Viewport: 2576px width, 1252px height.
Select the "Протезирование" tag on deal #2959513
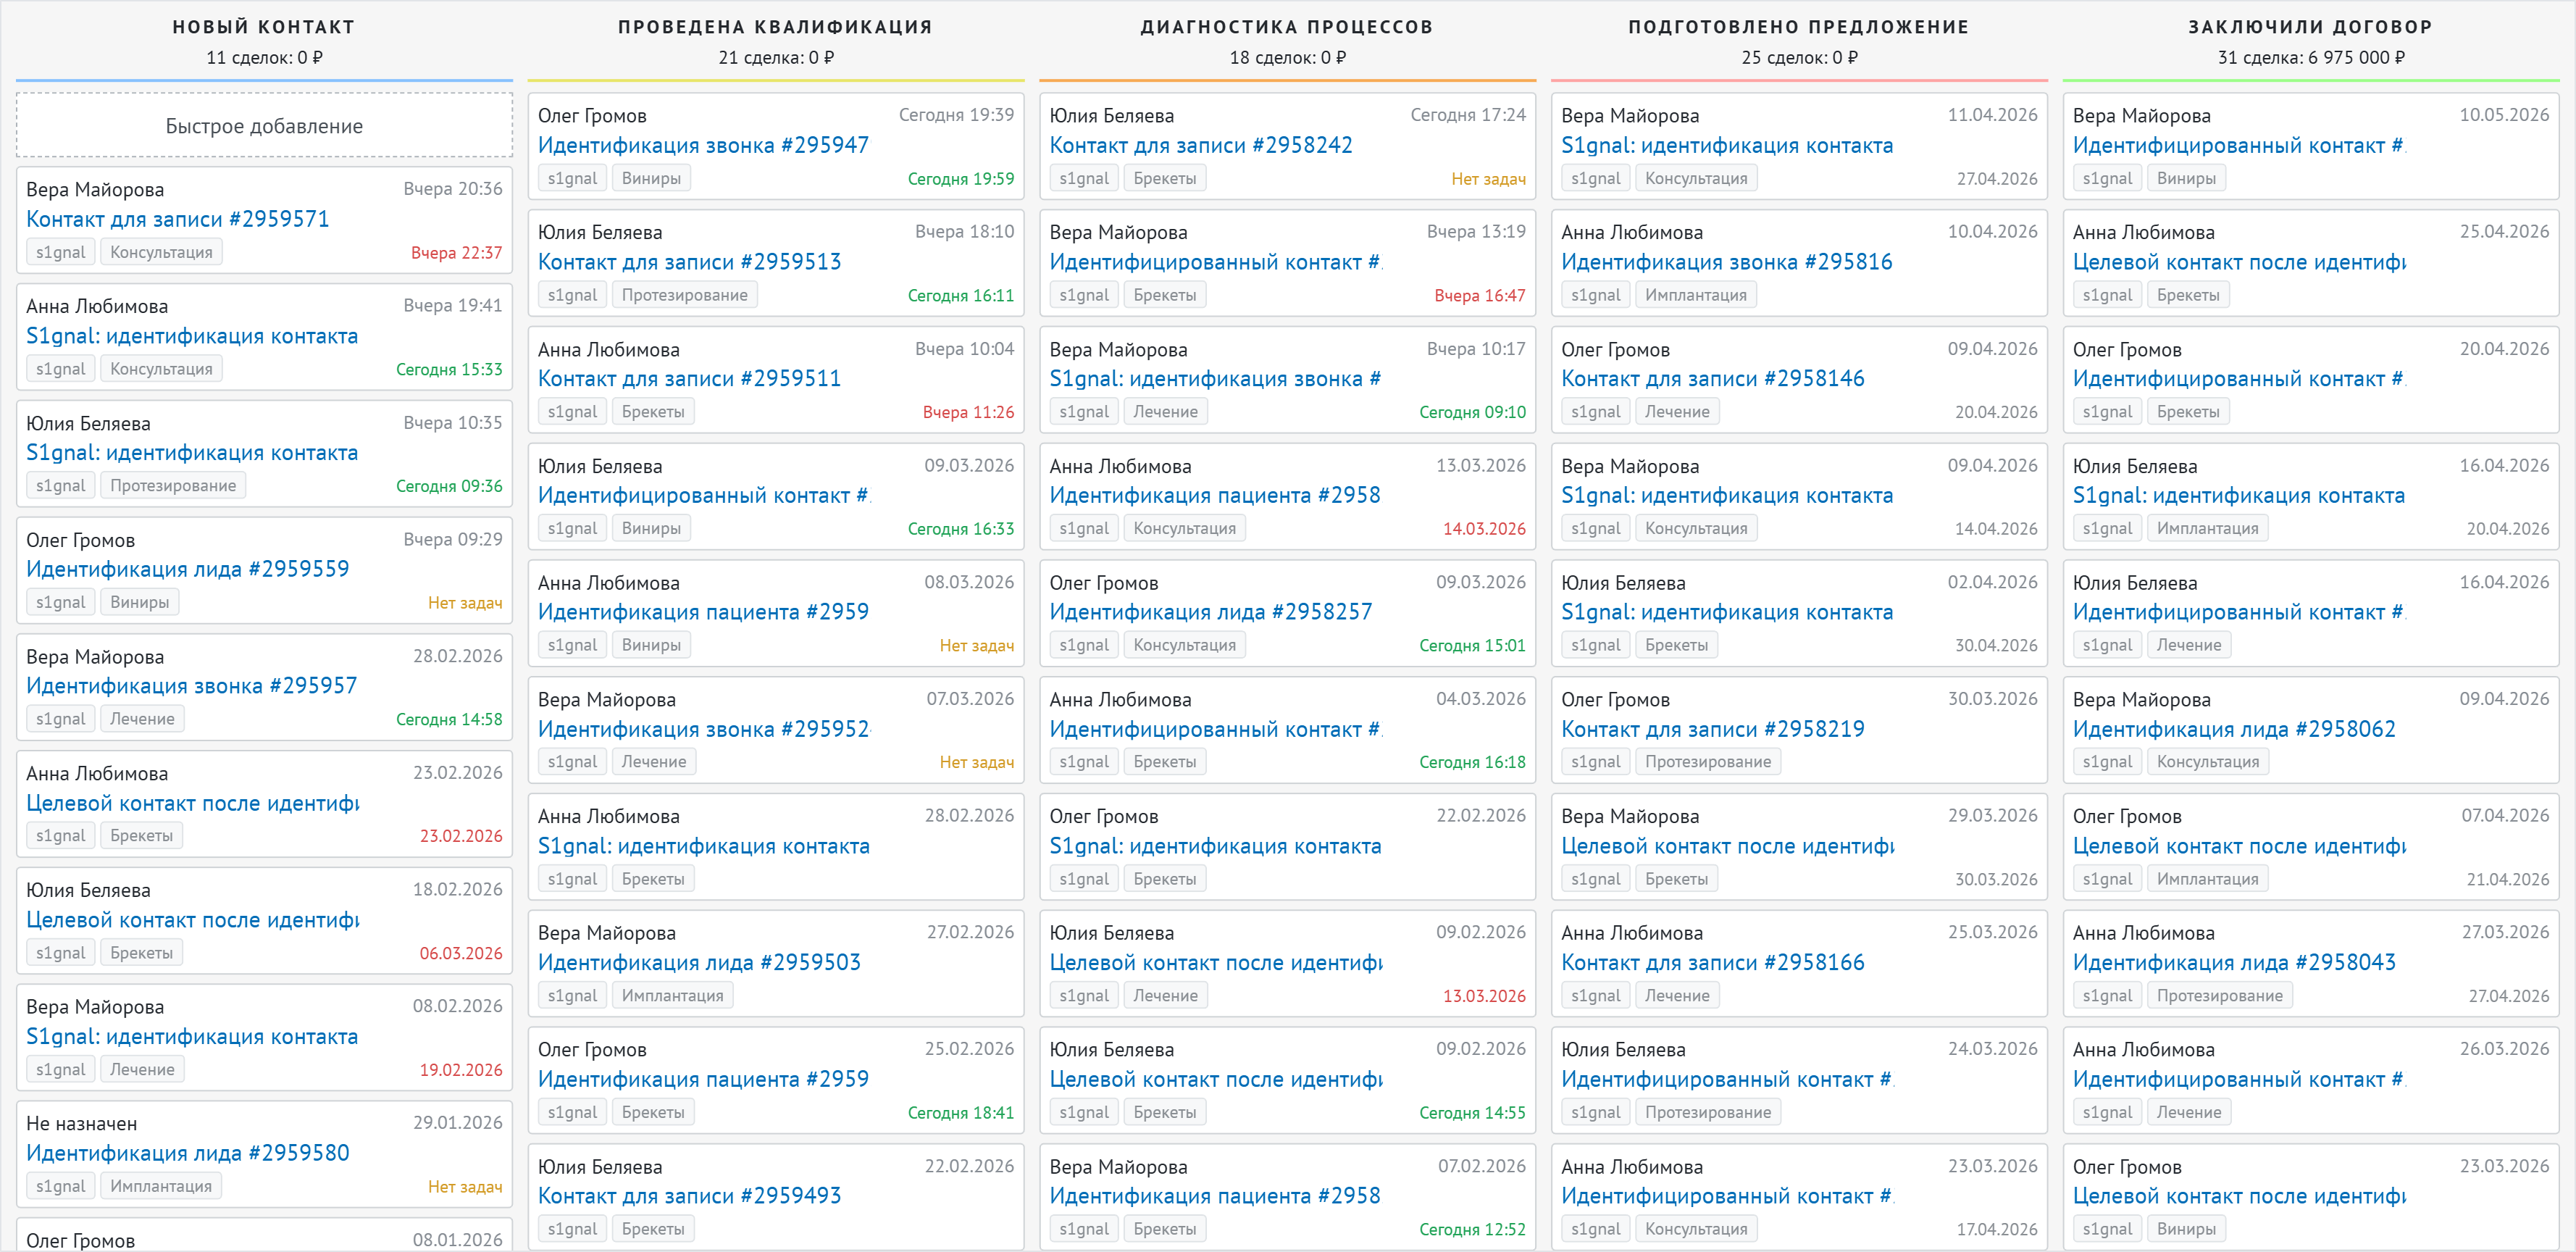tap(685, 295)
